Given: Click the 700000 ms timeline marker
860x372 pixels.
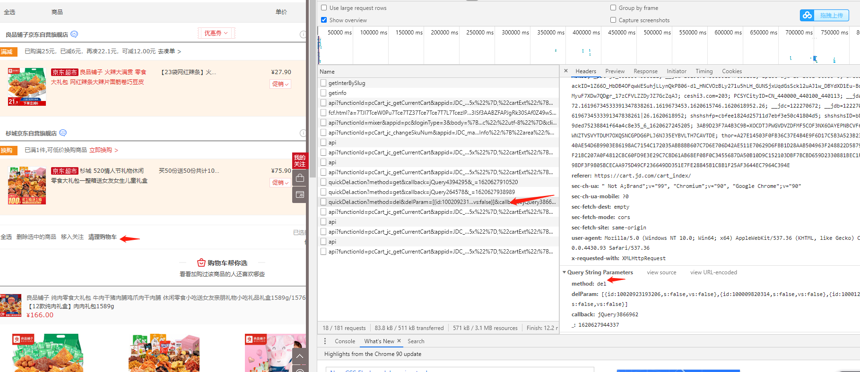Looking at the screenshot, I should (799, 33).
